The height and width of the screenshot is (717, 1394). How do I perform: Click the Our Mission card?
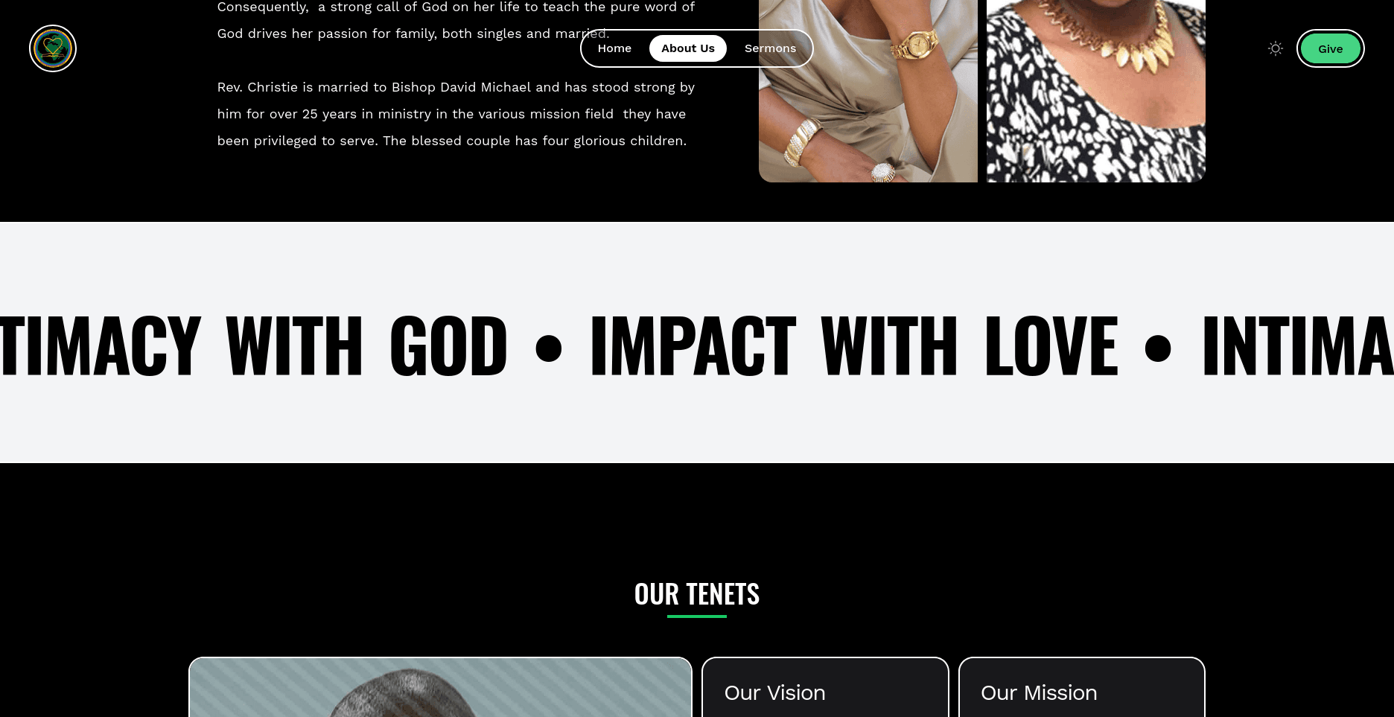click(x=1082, y=687)
